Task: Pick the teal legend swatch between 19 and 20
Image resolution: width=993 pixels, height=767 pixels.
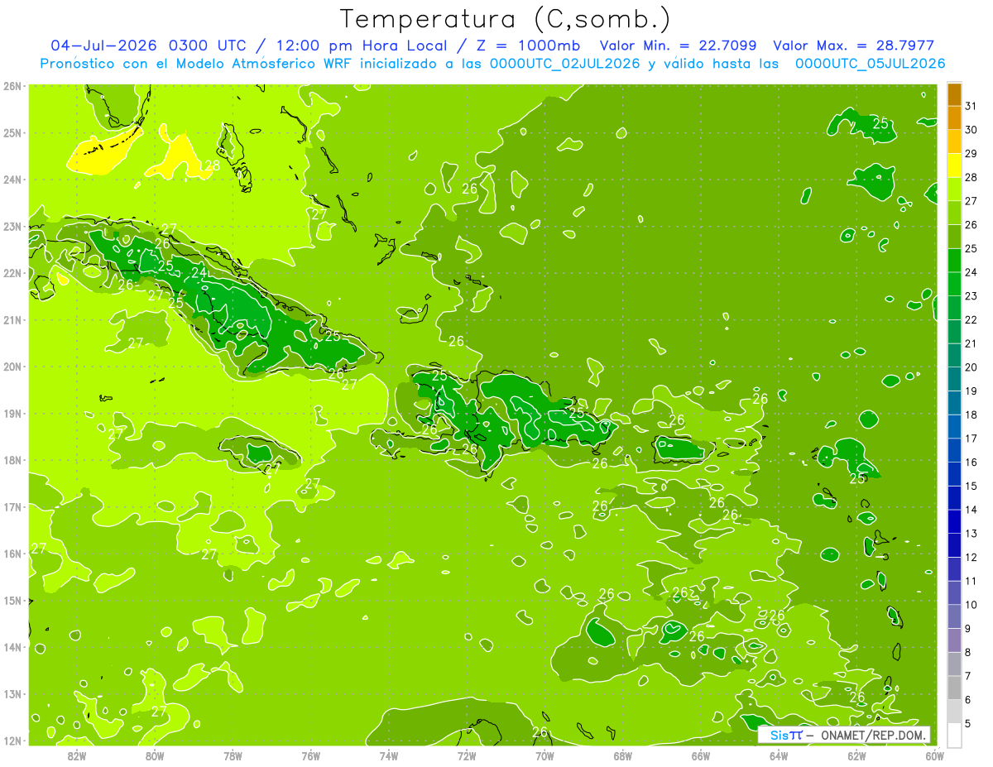Action: [954, 379]
